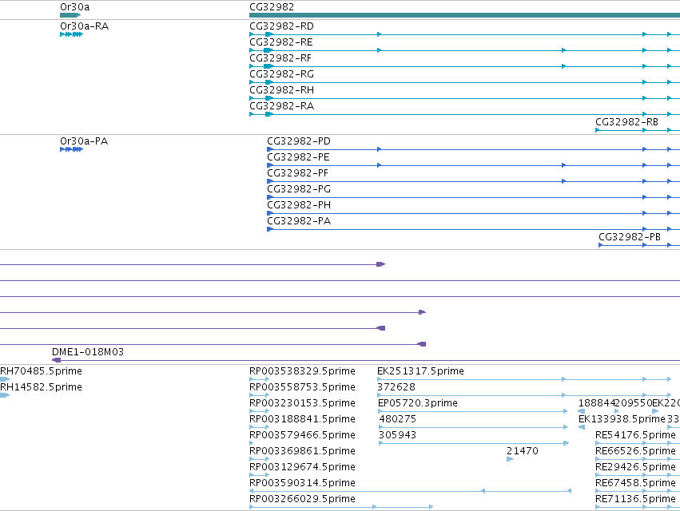The width and height of the screenshot is (680, 511).
Task: Select EST RE67458.5prime
Action: click(635, 483)
